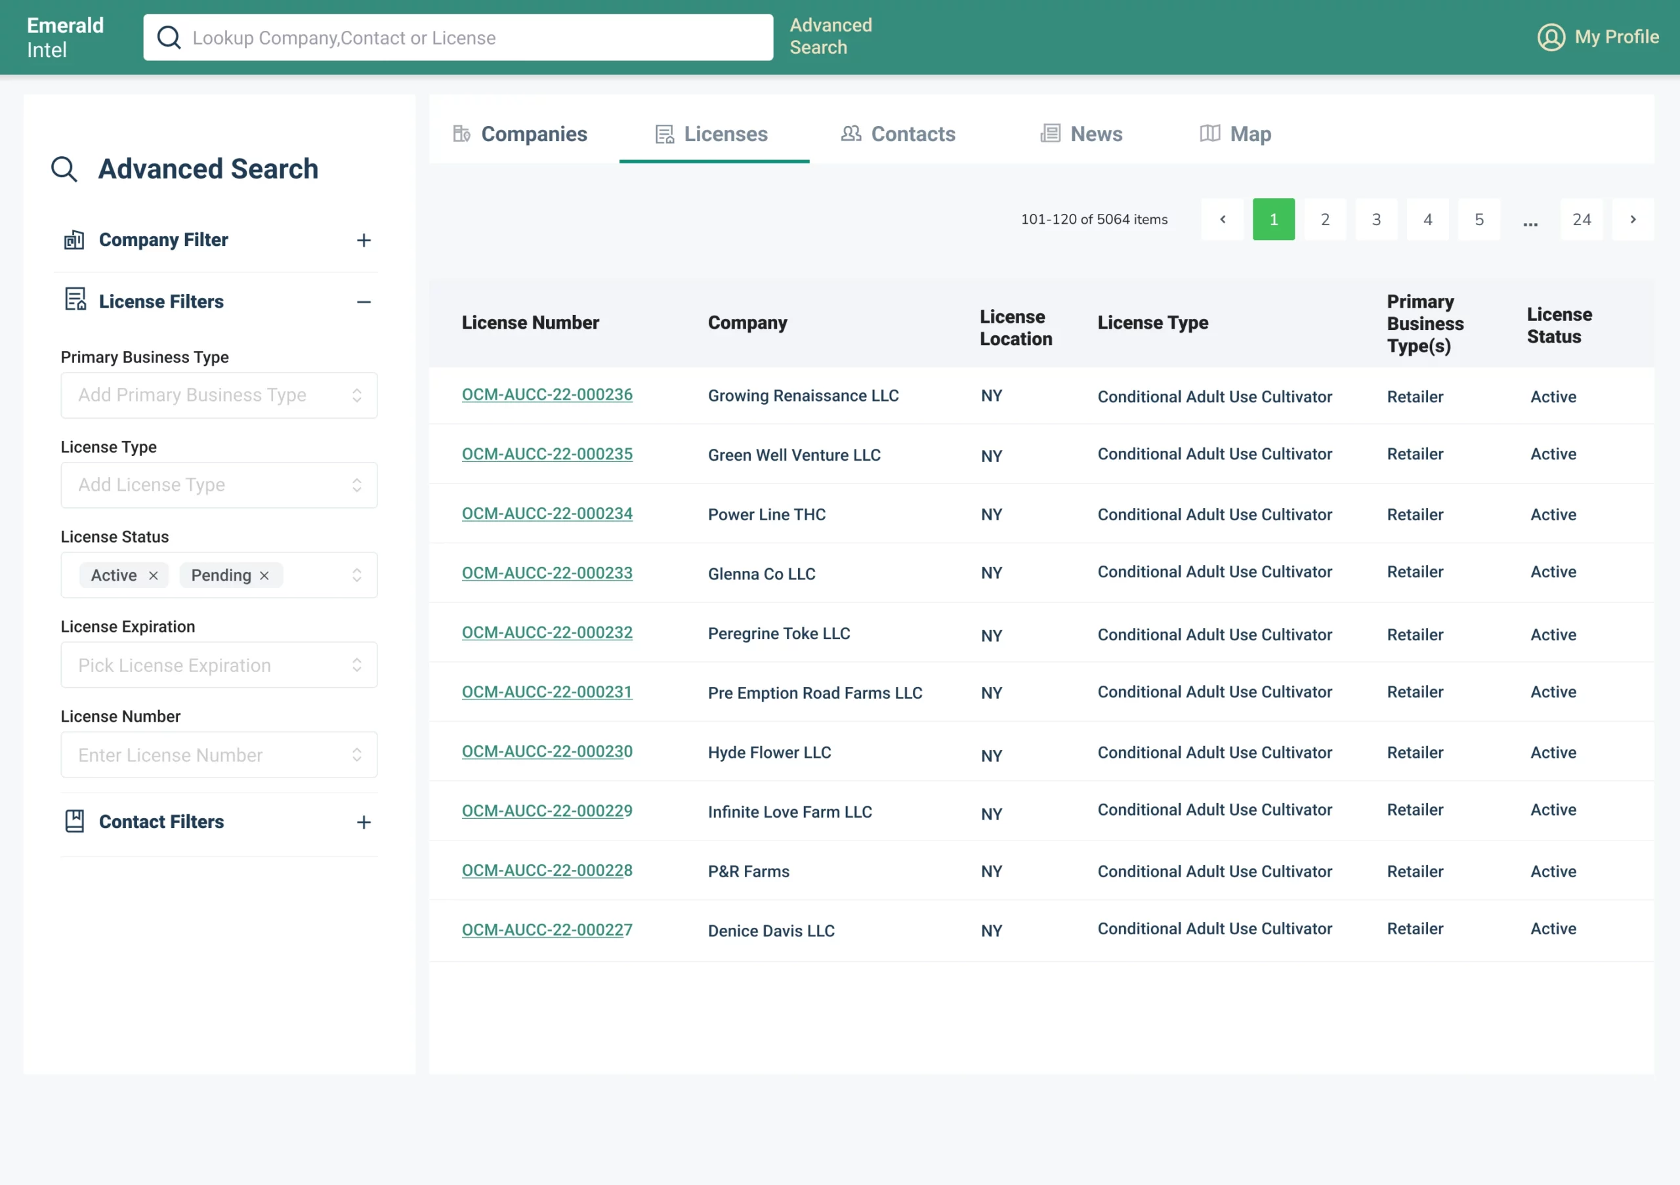
Task: Jump to results page 24
Action: (1581, 219)
